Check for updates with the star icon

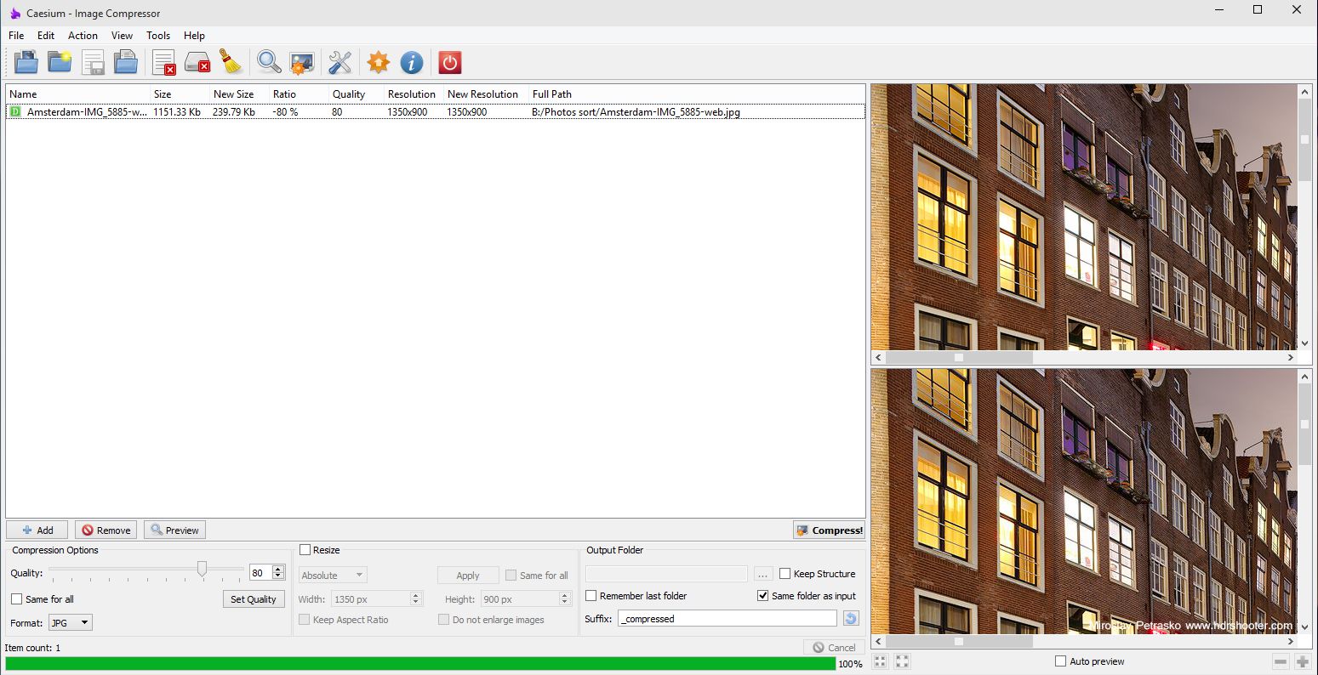(x=378, y=62)
